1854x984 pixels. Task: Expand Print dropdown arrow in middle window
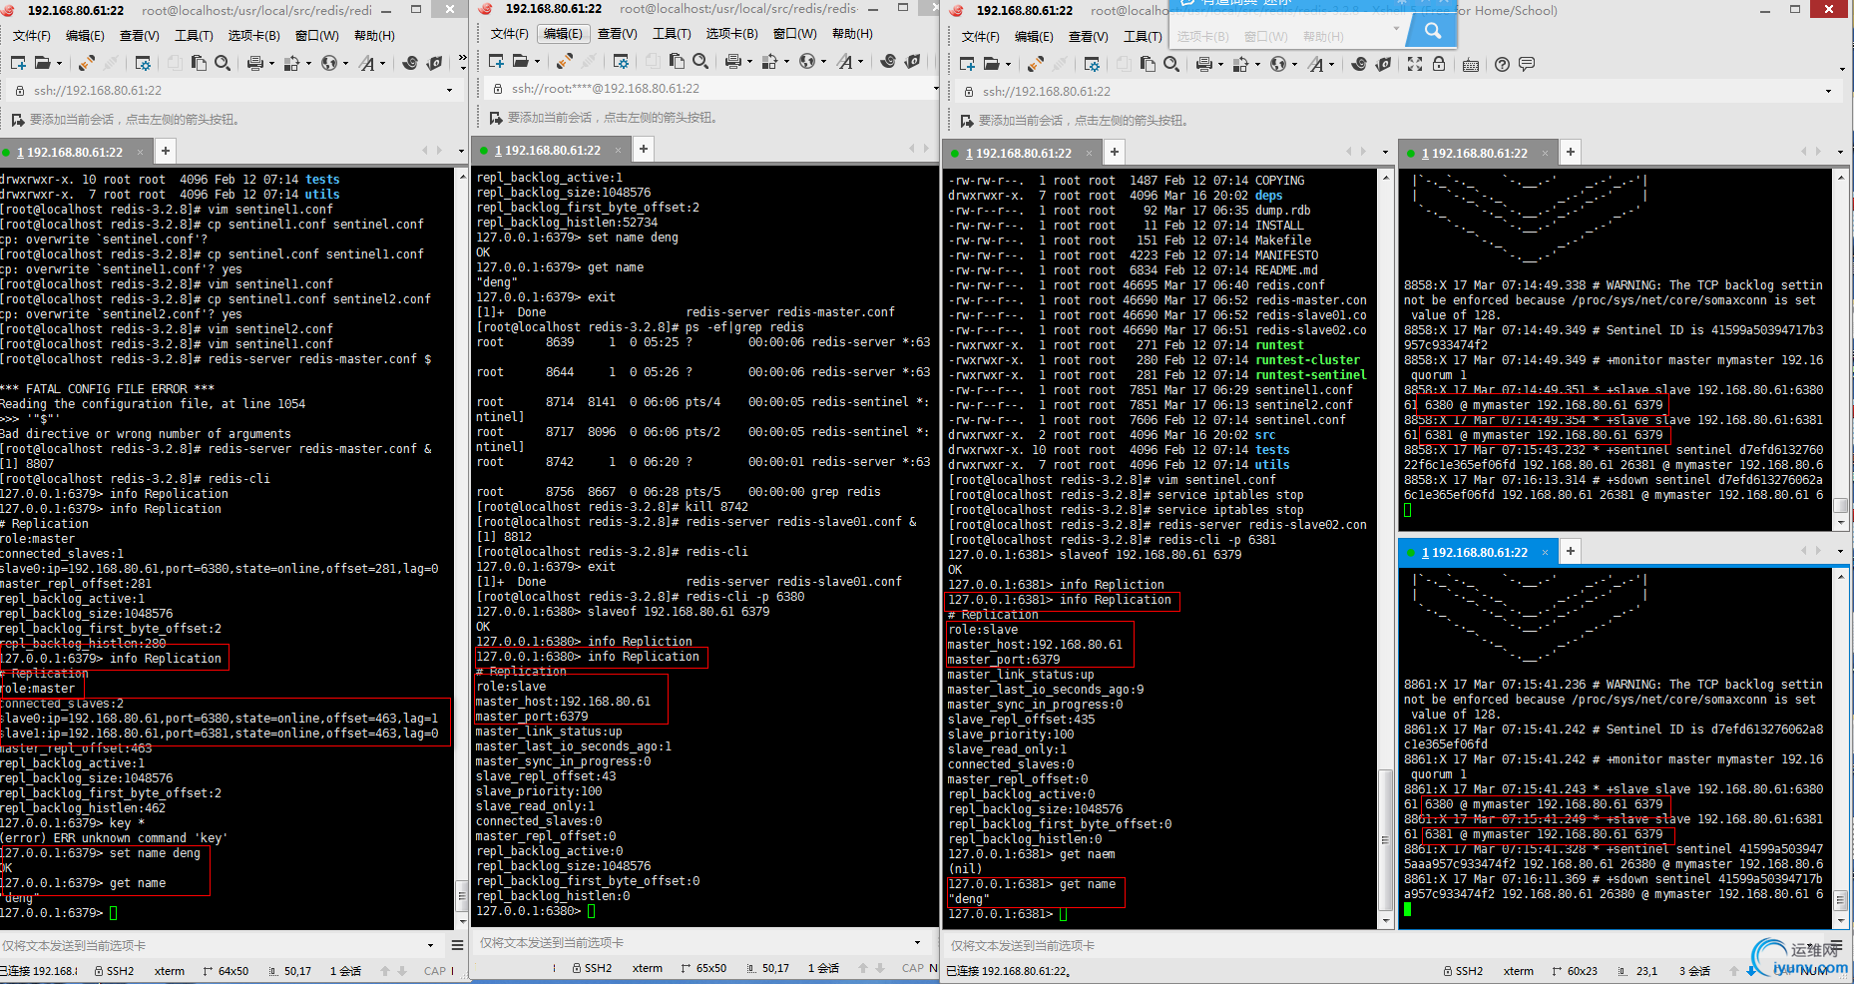coord(750,62)
